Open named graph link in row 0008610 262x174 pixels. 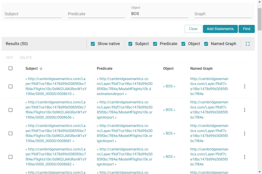tap(209, 86)
